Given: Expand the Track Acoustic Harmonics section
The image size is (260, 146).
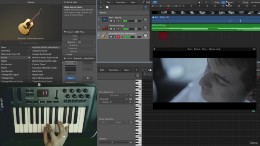Looking at the screenshot, I should click(65, 58).
